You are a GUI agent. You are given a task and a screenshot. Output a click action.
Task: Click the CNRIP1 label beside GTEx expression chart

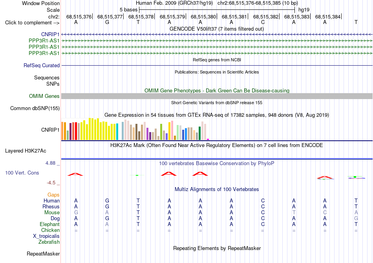pyautogui.click(x=50, y=130)
